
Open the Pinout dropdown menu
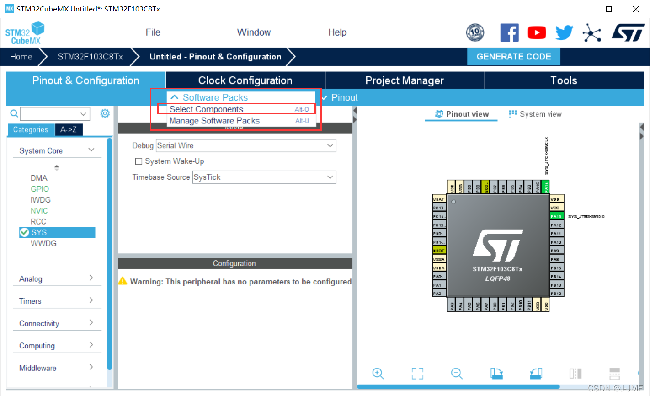(340, 97)
